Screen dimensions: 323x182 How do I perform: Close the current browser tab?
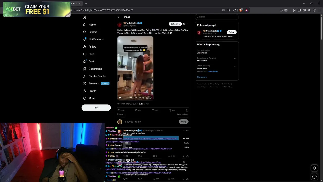pos(80,3)
